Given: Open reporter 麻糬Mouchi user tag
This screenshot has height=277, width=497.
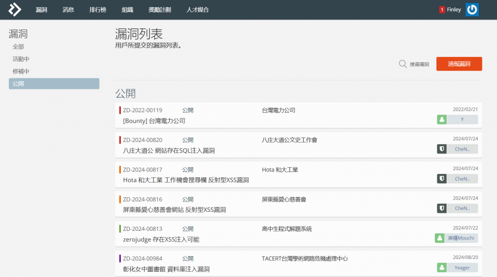Looking at the screenshot, I should [461, 238].
